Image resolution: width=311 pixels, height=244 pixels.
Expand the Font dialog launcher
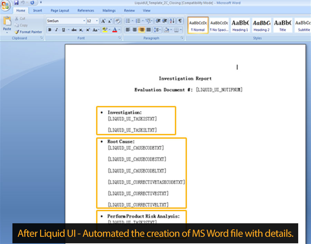[x=120, y=38]
